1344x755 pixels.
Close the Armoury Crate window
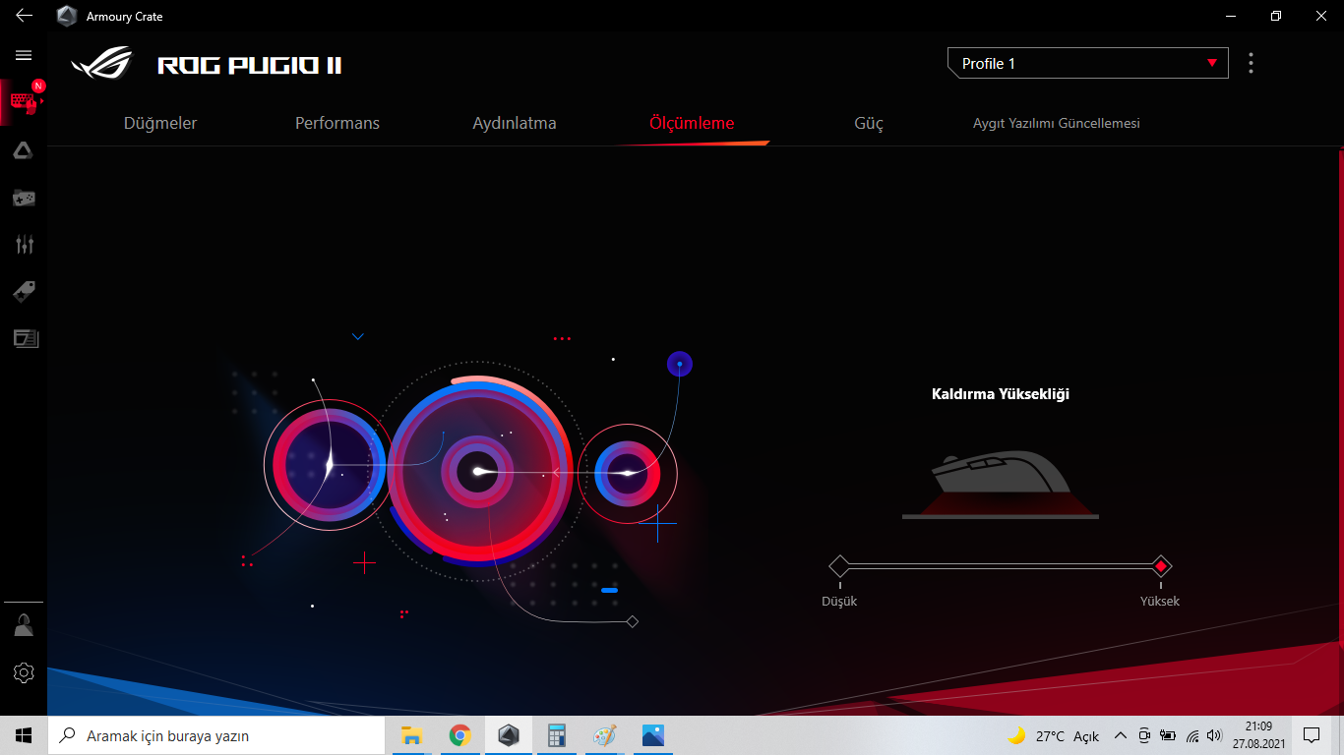click(1320, 16)
